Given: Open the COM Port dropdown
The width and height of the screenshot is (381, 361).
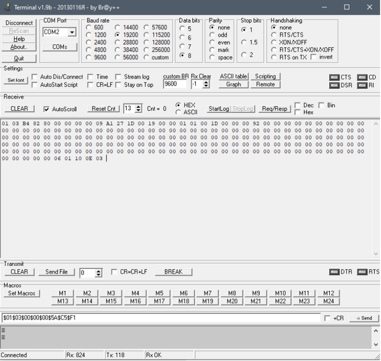Looking at the screenshot, I should tap(72, 32).
